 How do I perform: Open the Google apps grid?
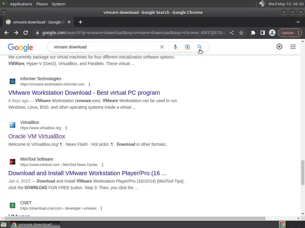[293, 47]
